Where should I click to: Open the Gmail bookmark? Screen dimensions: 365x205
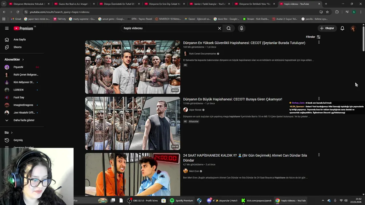(16, 19)
